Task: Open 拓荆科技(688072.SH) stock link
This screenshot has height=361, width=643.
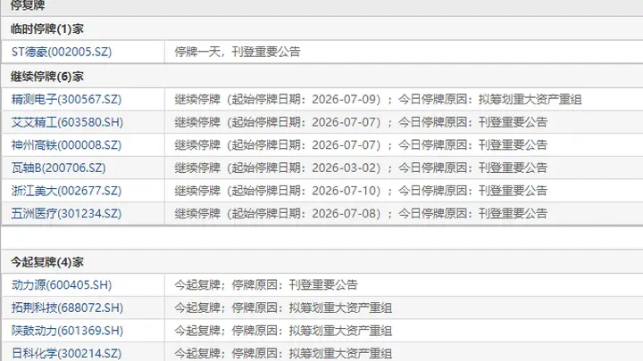Action: point(67,308)
